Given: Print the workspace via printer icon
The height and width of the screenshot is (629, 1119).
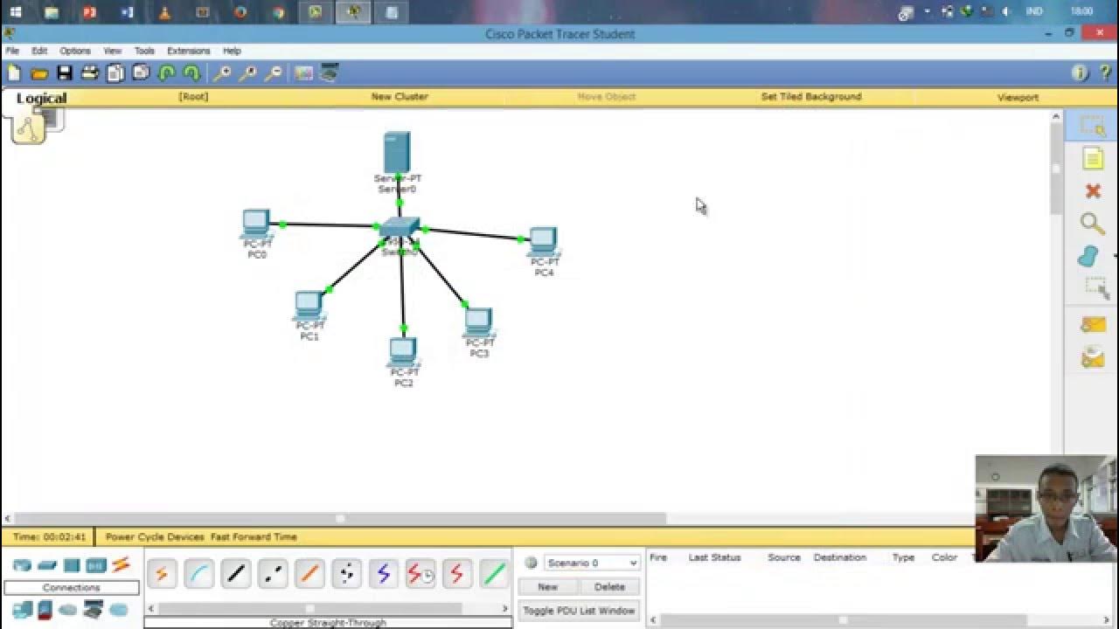Looking at the screenshot, I should (89, 73).
